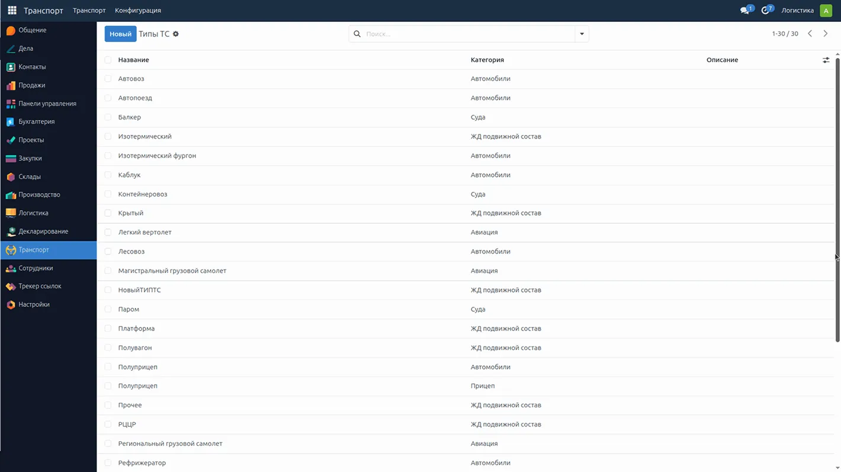Viewport: 841px width, 472px height.
Task: Open the Лесовоз record
Action: coord(131,252)
